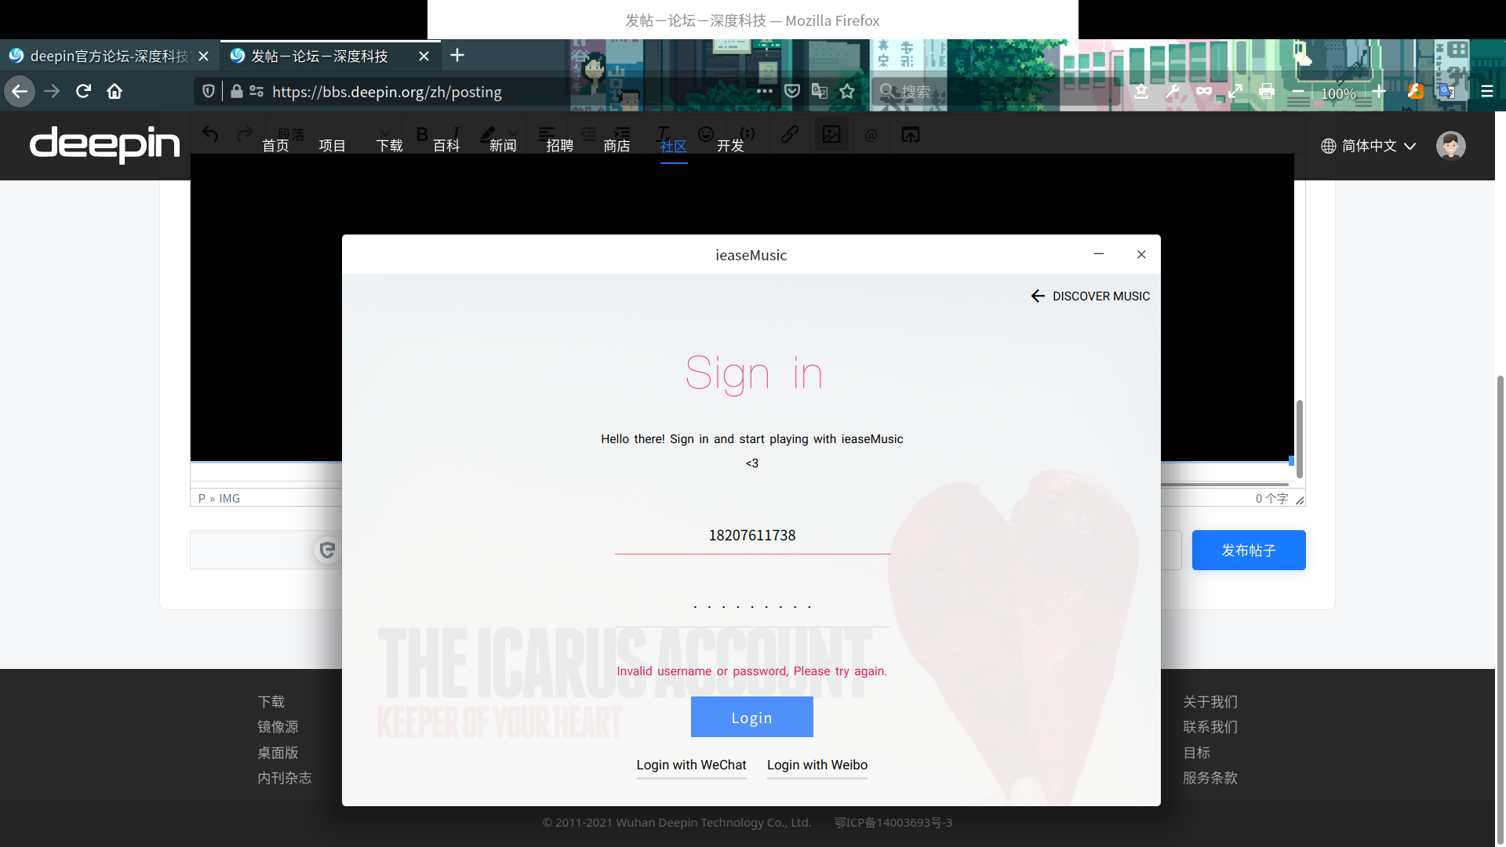
Task: Click the Save to Pocket icon
Action: tap(792, 92)
